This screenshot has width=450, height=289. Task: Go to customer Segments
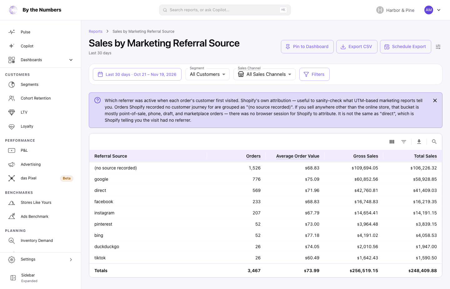coord(41,85)
